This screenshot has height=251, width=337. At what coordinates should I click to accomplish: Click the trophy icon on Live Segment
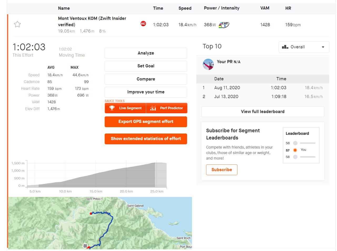coord(112,108)
